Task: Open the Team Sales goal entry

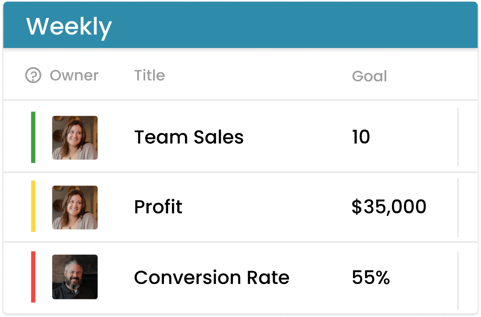Action: (189, 137)
